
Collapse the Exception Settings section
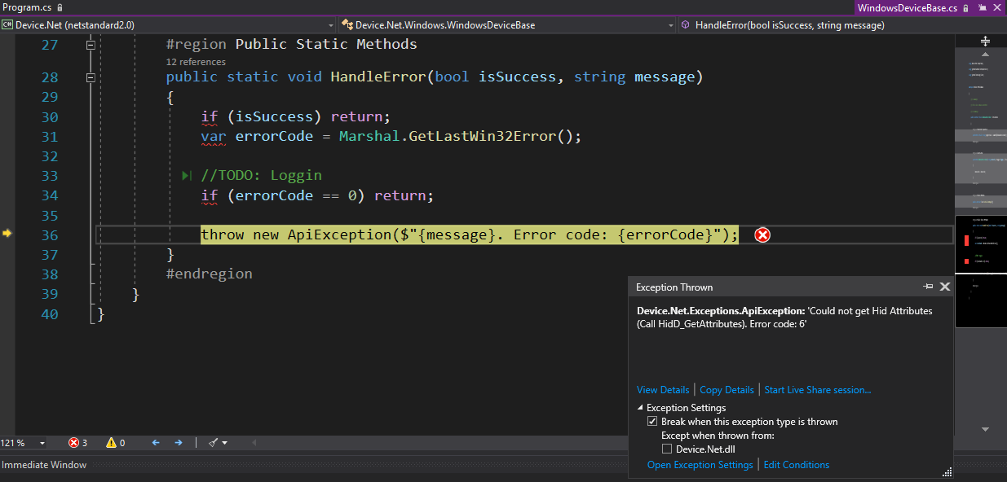tap(640, 408)
